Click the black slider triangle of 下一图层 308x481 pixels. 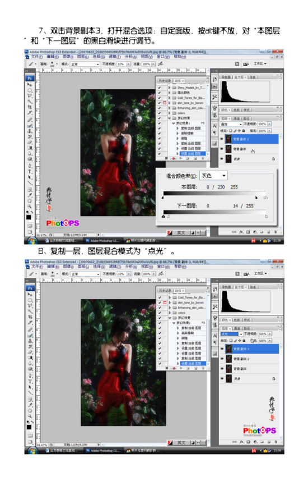164,217
